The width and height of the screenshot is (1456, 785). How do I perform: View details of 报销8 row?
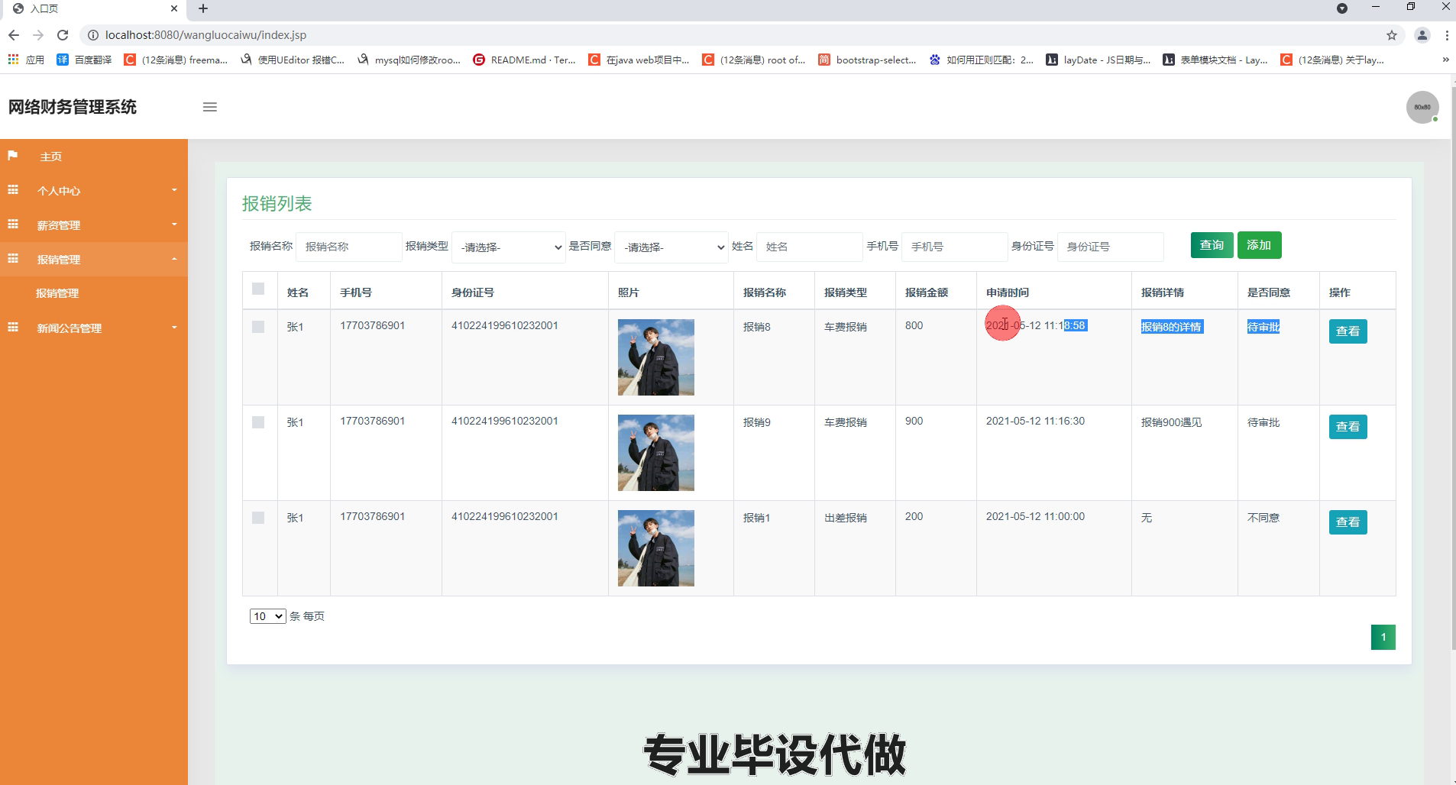pos(1348,331)
